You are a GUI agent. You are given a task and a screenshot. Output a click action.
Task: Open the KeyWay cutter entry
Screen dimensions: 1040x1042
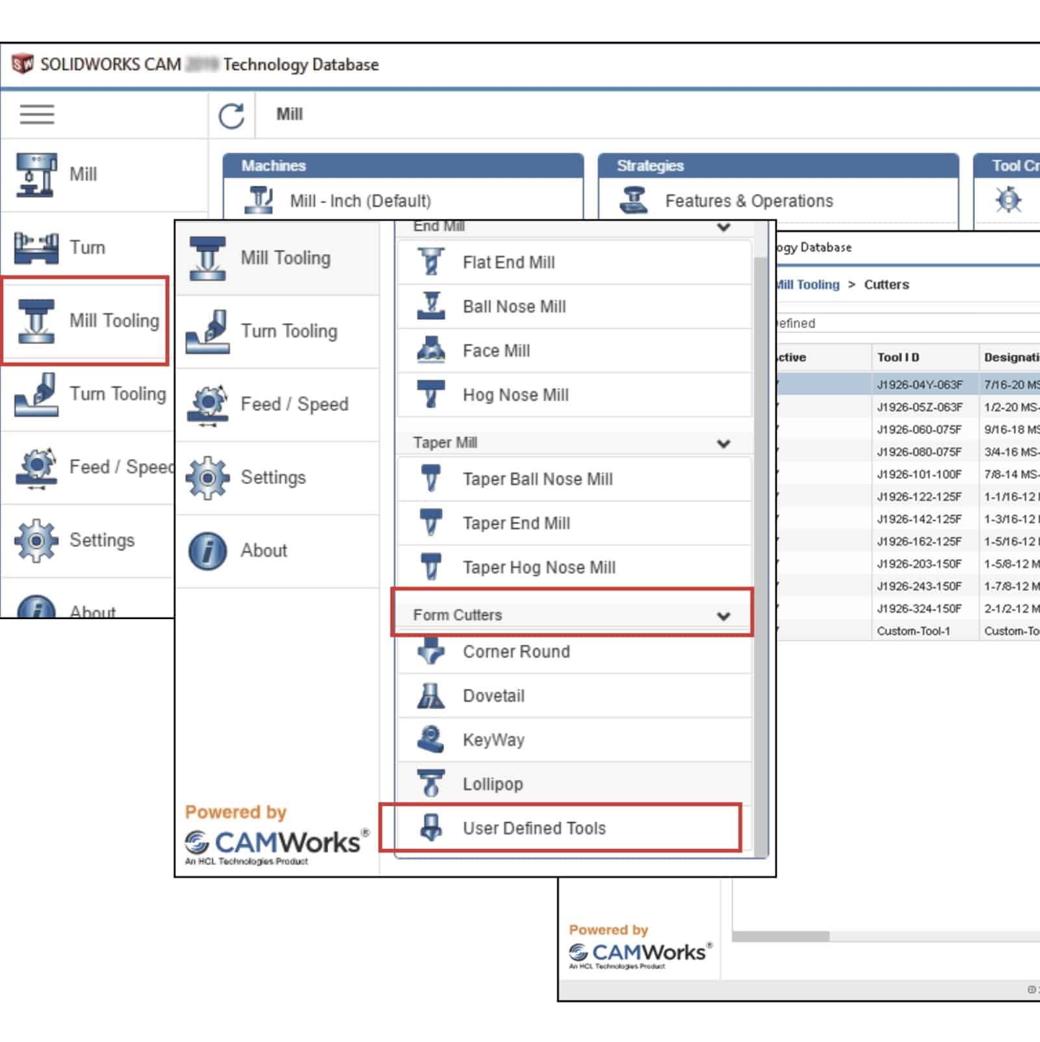pyautogui.click(x=493, y=740)
